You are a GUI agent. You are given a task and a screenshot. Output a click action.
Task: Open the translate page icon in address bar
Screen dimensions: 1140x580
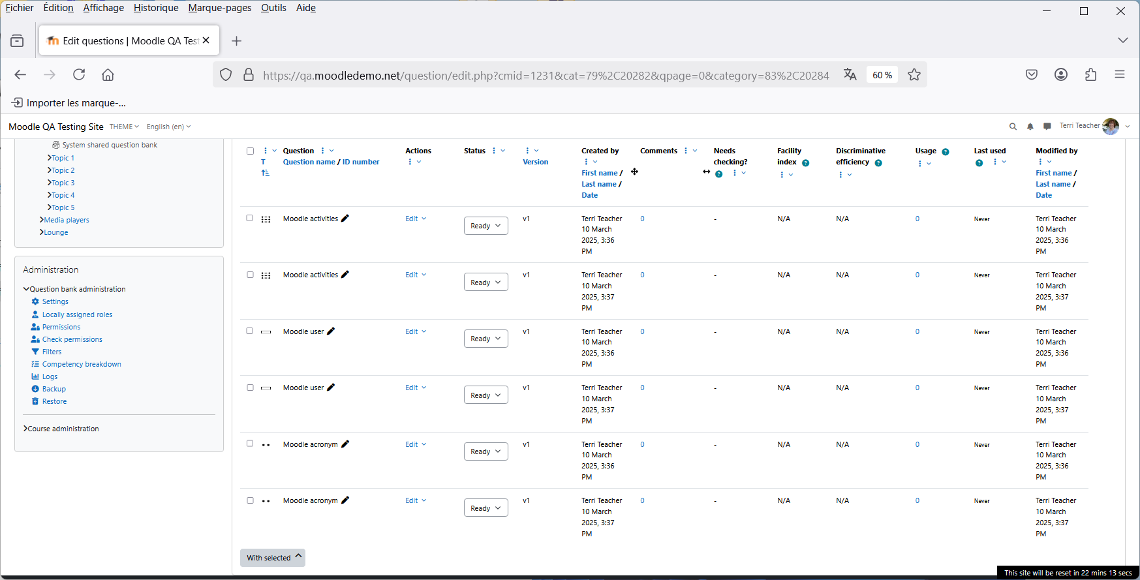850,74
